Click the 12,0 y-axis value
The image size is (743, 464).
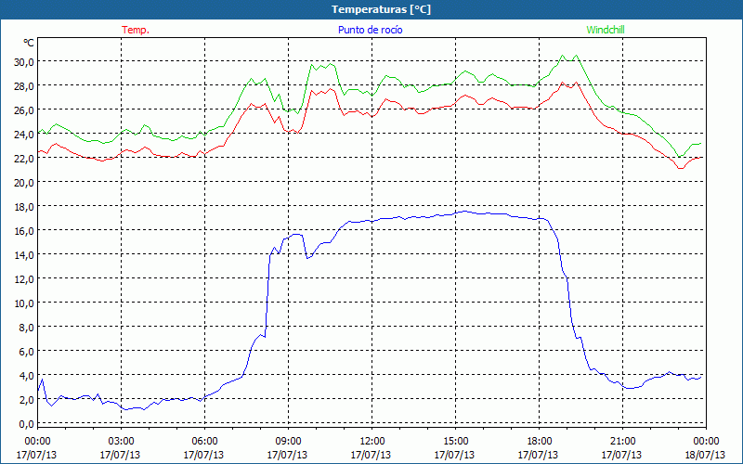pos(24,279)
